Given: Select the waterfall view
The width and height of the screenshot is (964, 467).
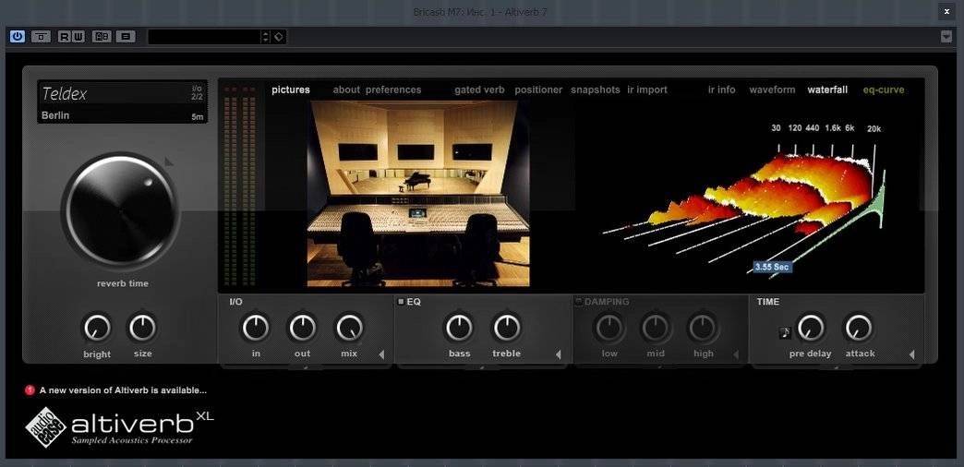Looking at the screenshot, I should [x=827, y=90].
